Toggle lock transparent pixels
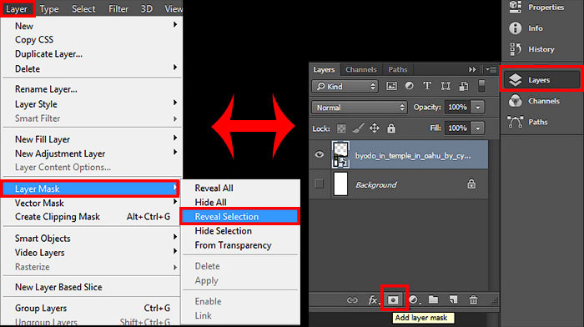This screenshot has width=584, height=327. 341,128
